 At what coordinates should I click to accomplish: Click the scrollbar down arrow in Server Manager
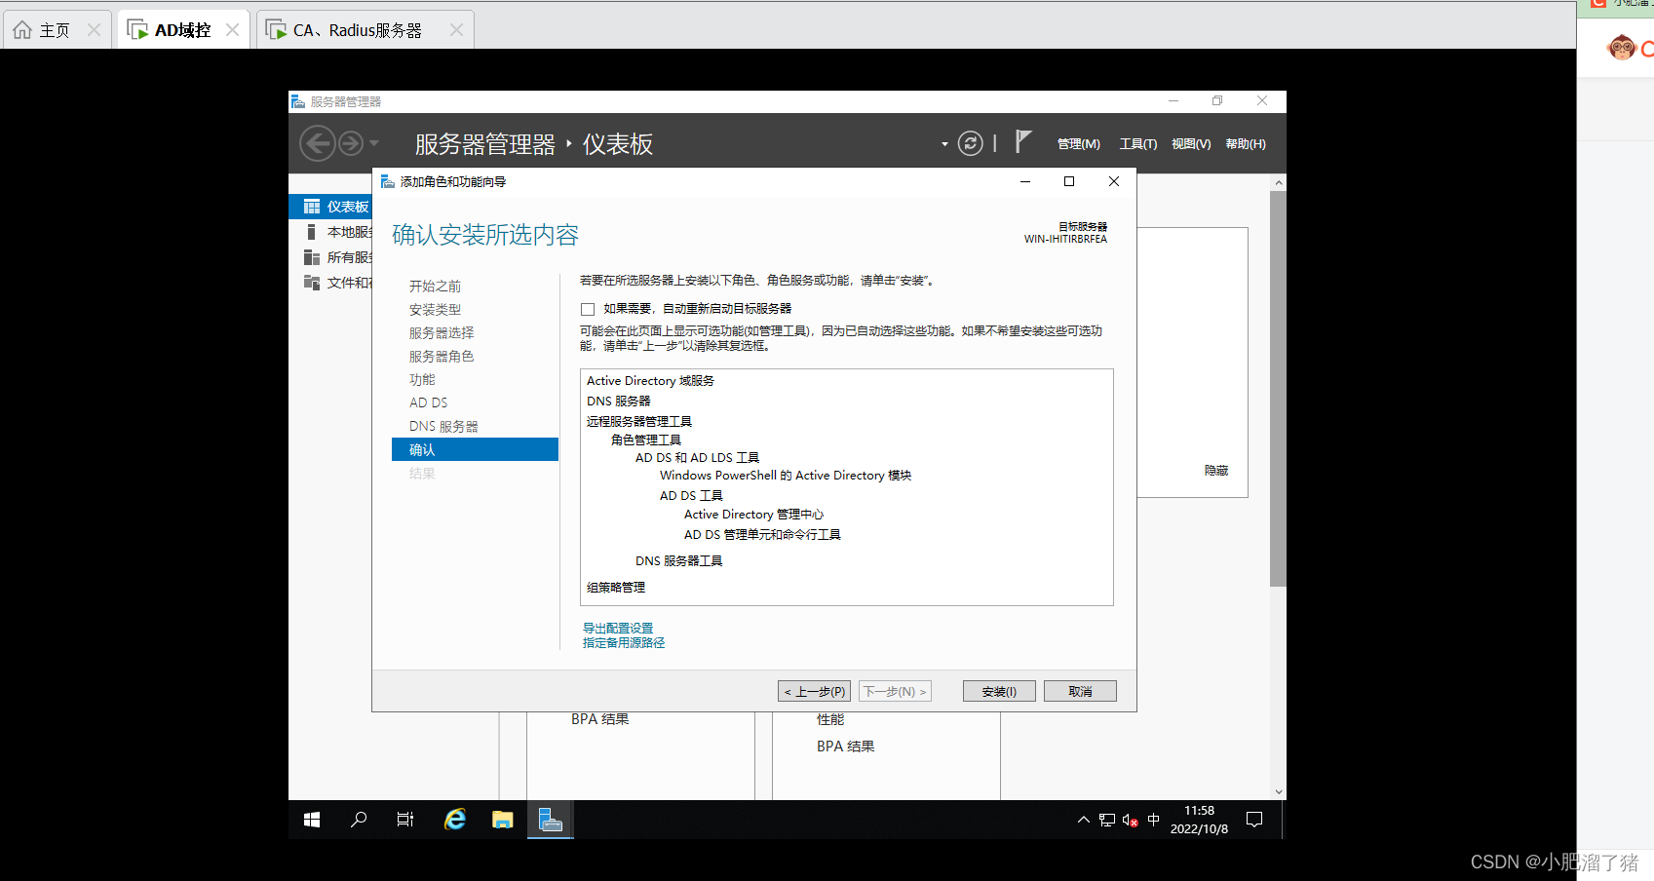coord(1279,792)
